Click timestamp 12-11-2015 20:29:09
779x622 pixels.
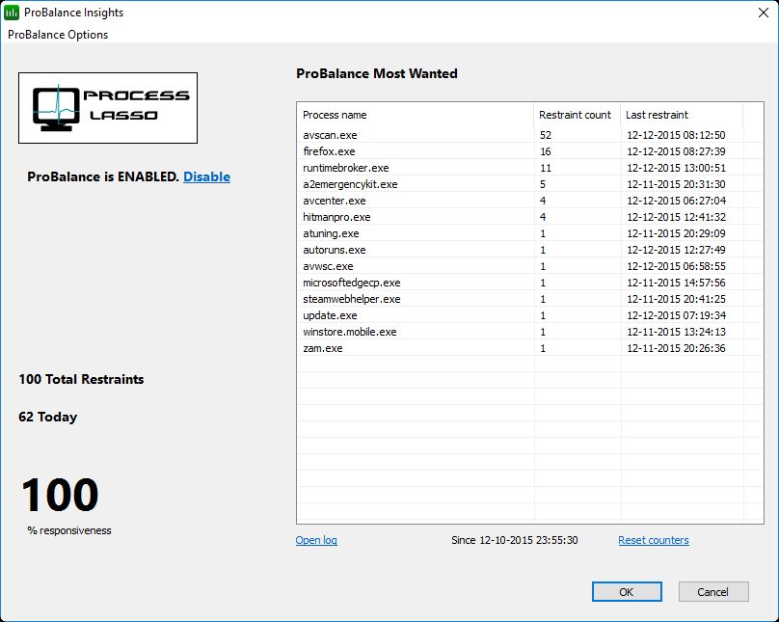(676, 233)
